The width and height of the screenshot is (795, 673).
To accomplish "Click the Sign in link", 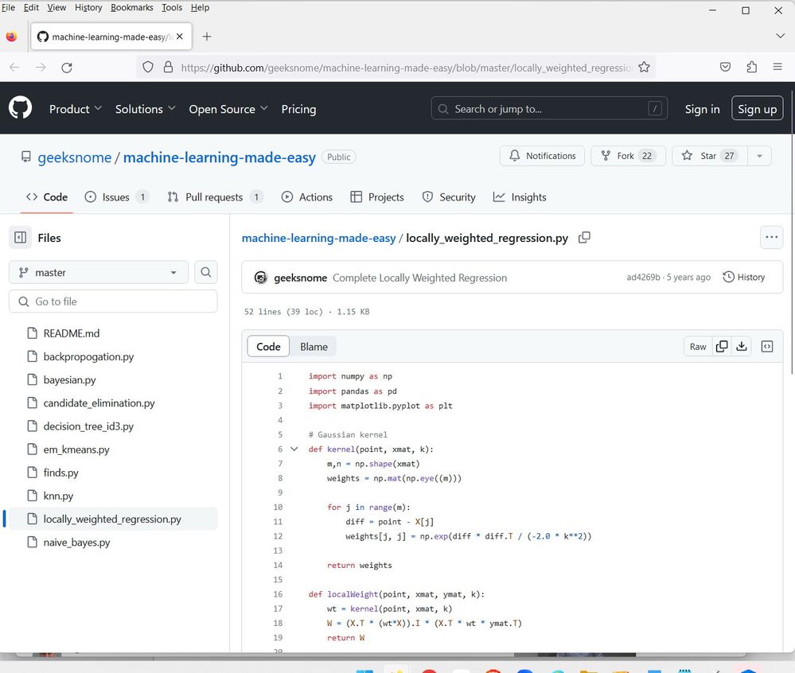I will [x=702, y=109].
